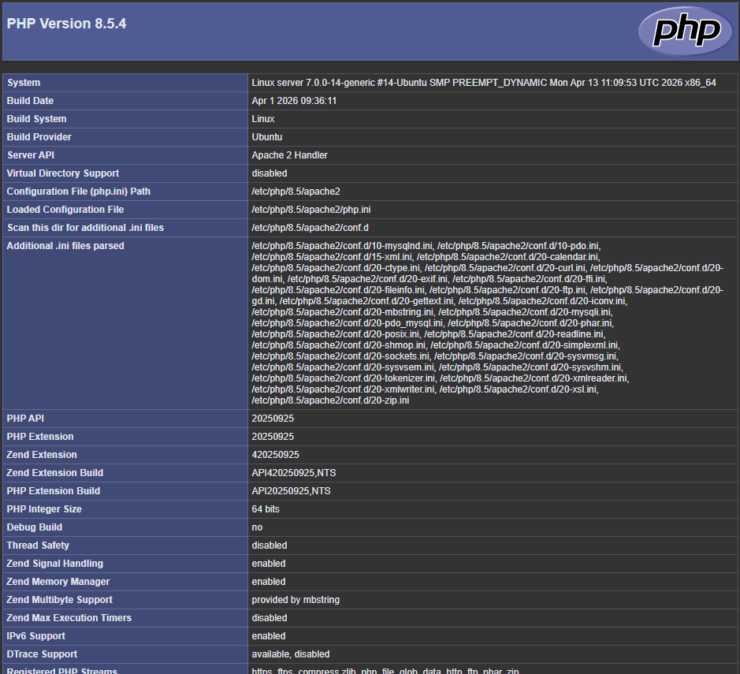Select the PHP Version 8.5.4 heading
740x674 pixels.
point(66,24)
